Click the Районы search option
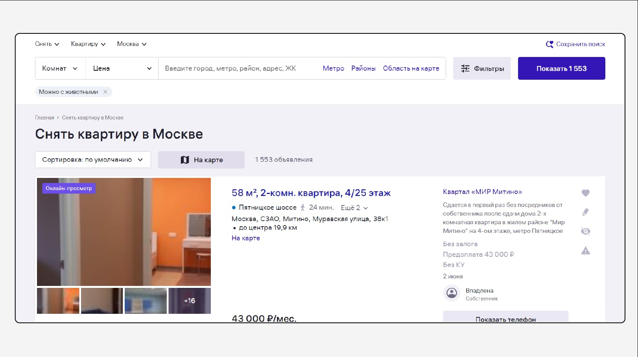Screen dimensions: 638x357 [x=363, y=68]
